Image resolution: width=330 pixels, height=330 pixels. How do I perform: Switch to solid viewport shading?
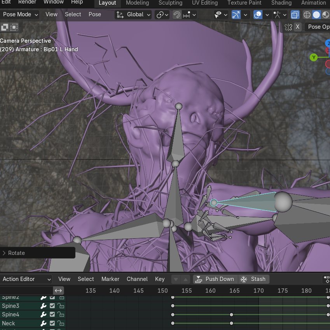316,15
